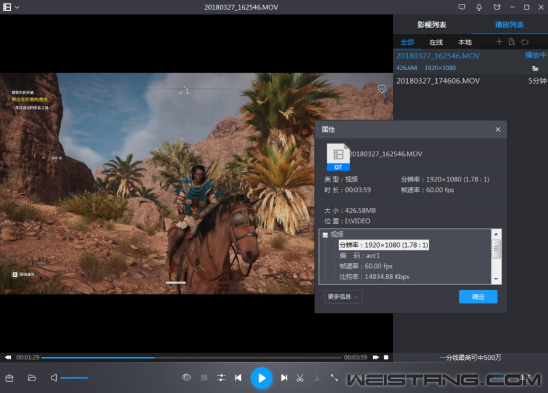This screenshot has height=393, width=548.
Task: Toggle the eye-protection eye icon
Action: [186, 377]
